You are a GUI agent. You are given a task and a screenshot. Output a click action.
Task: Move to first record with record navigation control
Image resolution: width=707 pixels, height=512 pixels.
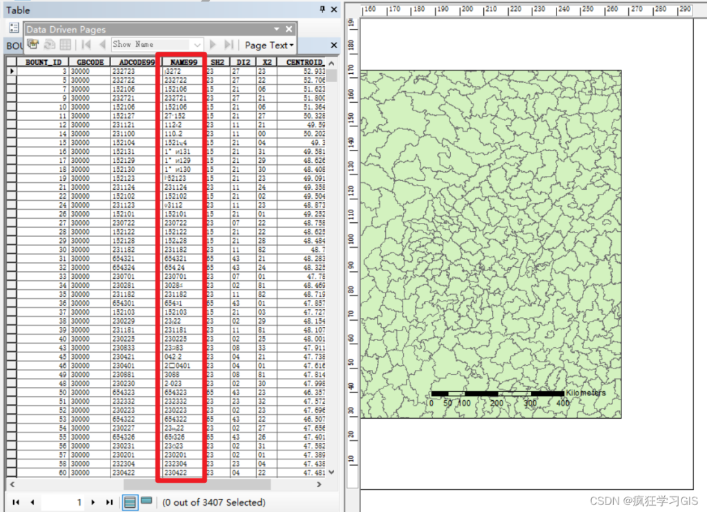[16, 502]
